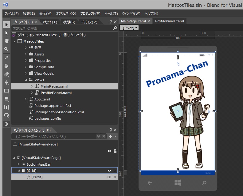The height and width of the screenshot is (196, 243).
Task: Open the storyboard picker double-chevron
Action: [x=98, y=136]
